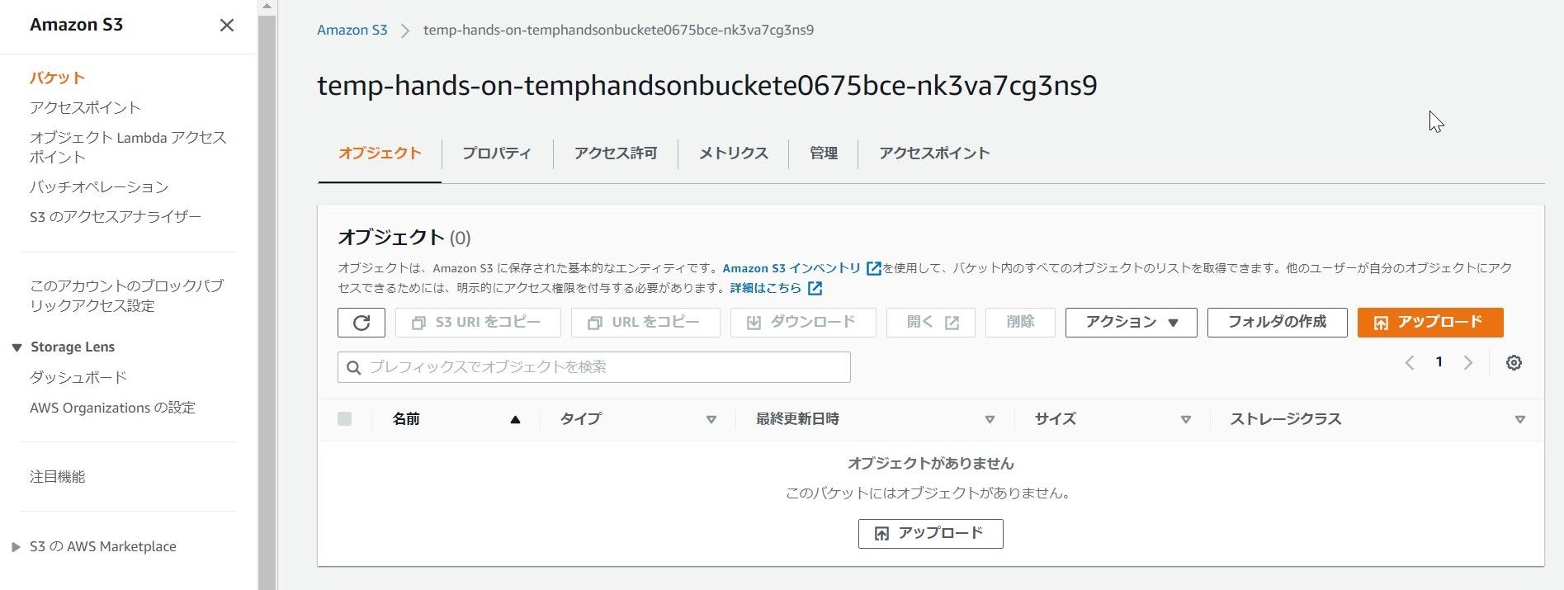This screenshot has width=1564, height=590.
Task: Click URL をコピー button
Action: click(645, 323)
